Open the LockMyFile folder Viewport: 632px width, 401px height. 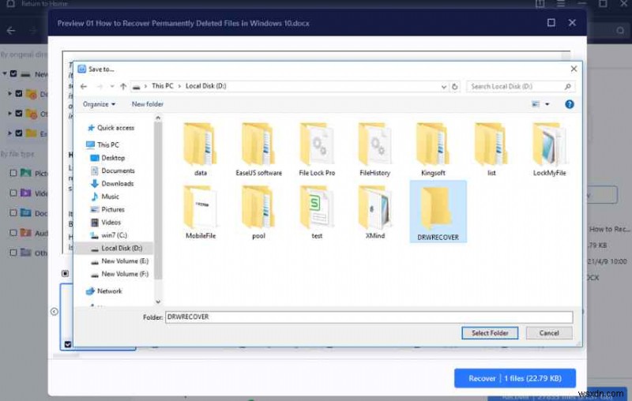tap(549, 150)
